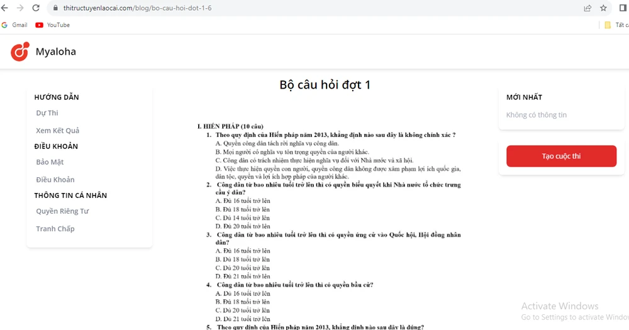
Task: Open the bookmarks folder on the right
Action: coord(615,25)
